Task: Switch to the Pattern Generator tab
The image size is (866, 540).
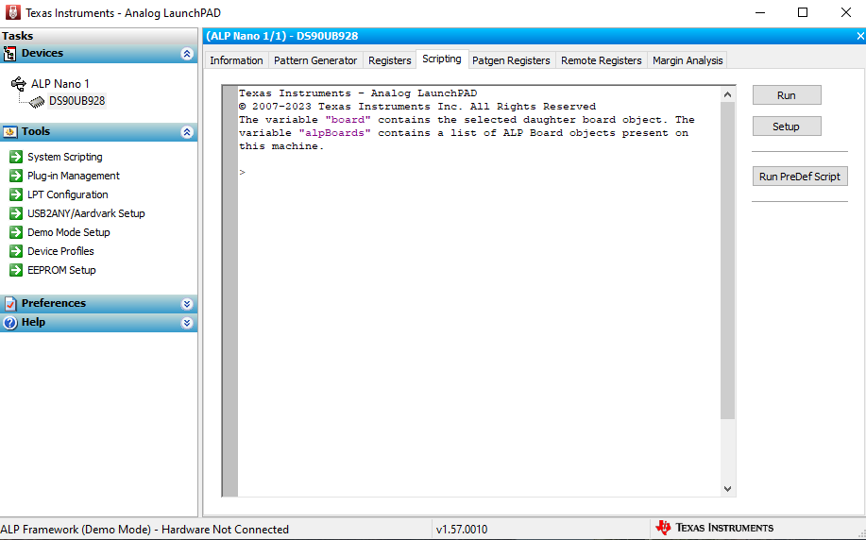Action: [315, 60]
